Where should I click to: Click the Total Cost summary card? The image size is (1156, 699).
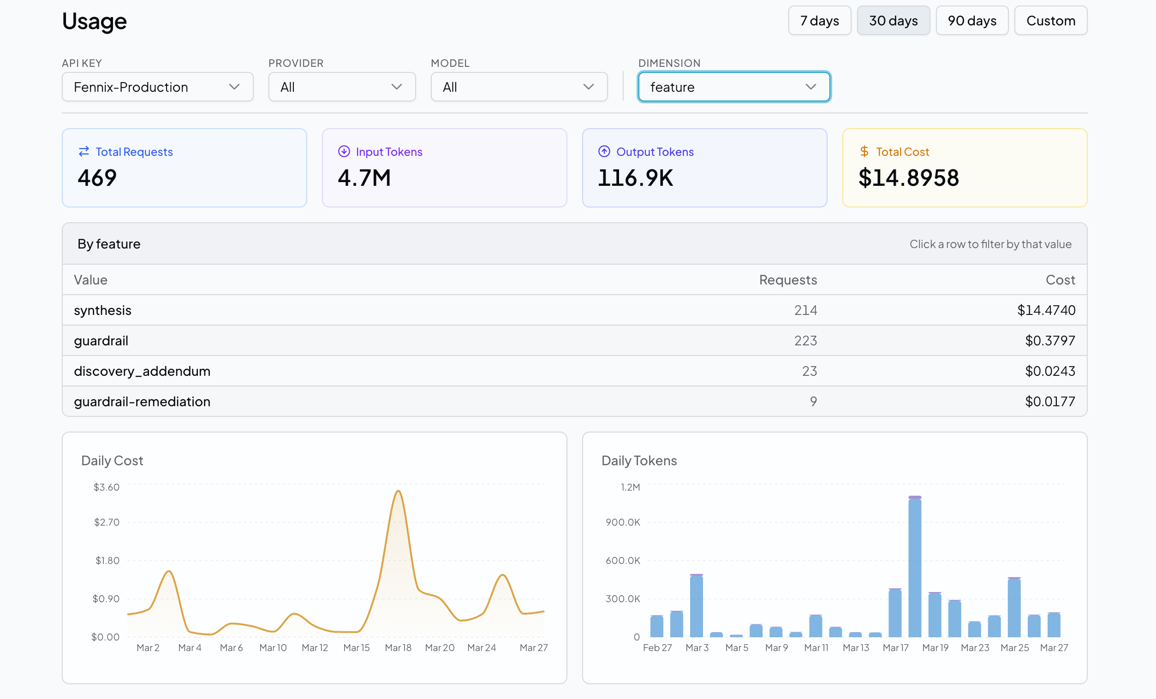(x=965, y=168)
